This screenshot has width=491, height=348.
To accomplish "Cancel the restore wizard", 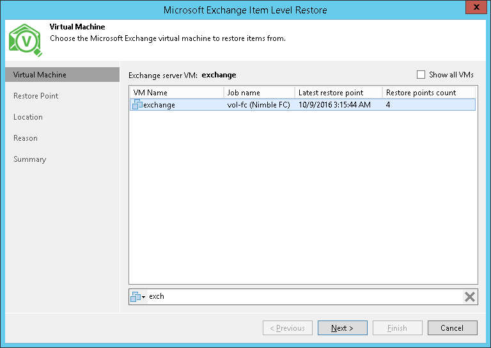I will click(x=453, y=328).
